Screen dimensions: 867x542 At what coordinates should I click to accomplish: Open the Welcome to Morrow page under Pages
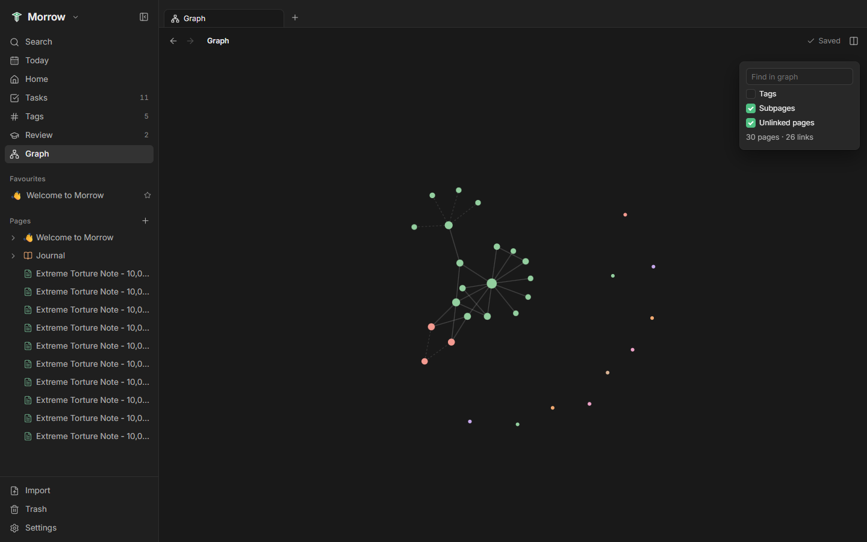tap(75, 237)
